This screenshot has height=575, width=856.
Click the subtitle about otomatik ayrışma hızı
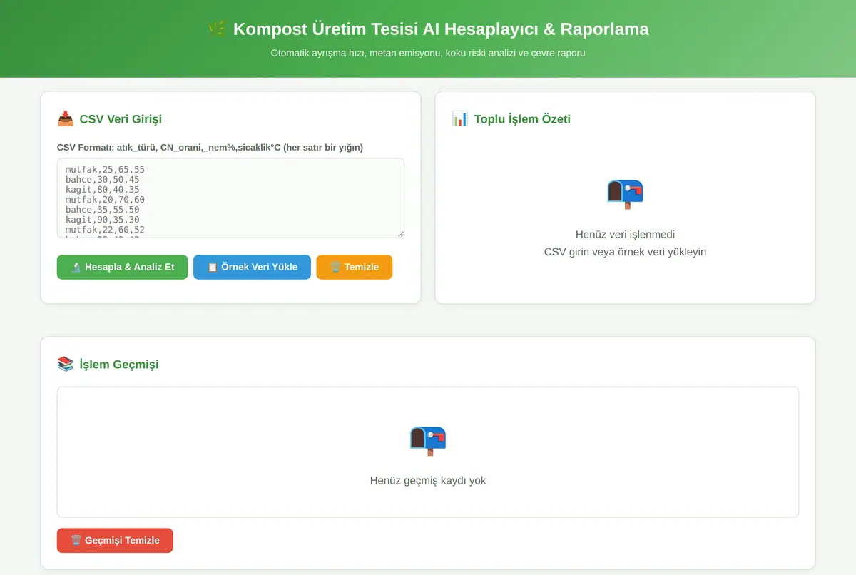pos(428,53)
